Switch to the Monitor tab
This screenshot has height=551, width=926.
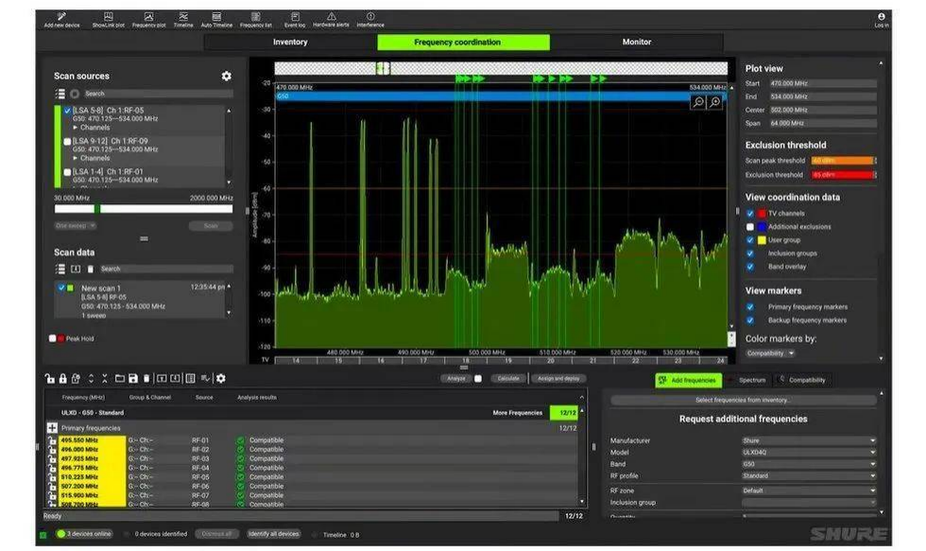coord(636,42)
